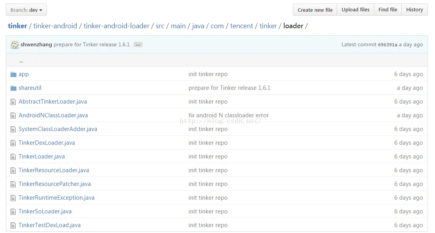Open TinkerRuntimeException.java file
435x233 pixels.
[57, 198]
